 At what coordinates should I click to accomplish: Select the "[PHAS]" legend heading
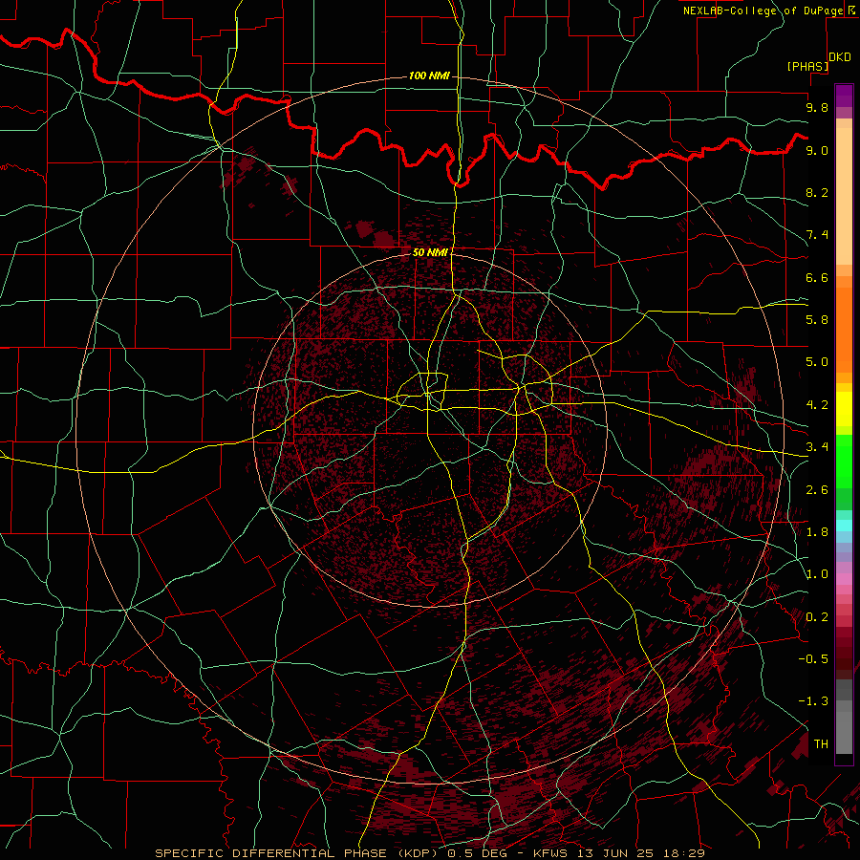(807, 66)
